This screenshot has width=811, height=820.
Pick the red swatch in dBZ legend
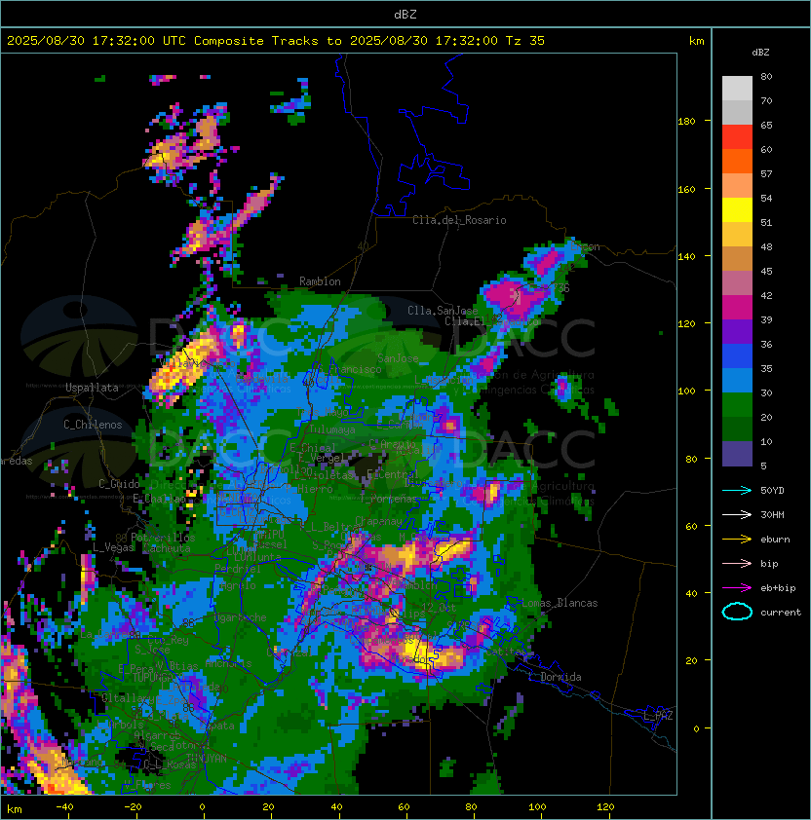(x=737, y=137)
